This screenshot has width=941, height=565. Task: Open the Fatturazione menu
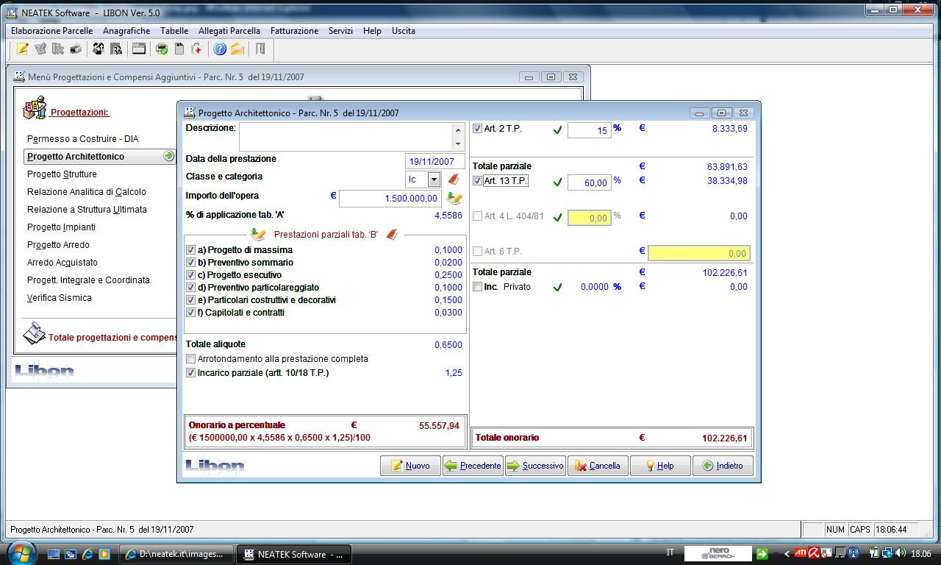tap(294, 31)
